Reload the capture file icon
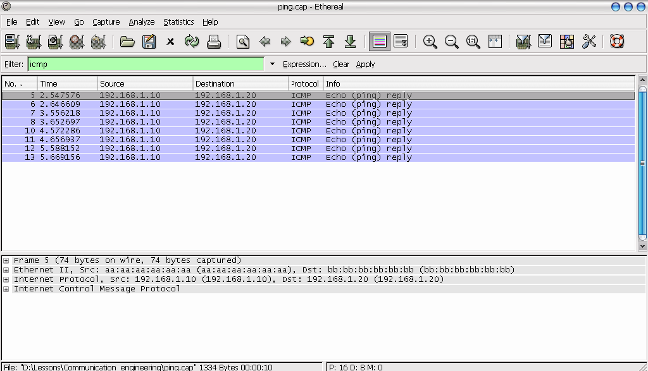The height and width of the screenshot is (371, 648). (192, 41)
